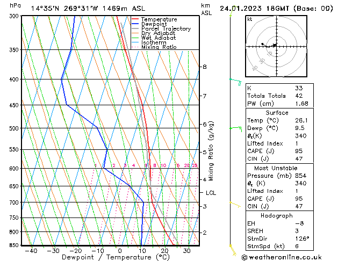Click the wind barb at 500 hPa

(236, 129)
